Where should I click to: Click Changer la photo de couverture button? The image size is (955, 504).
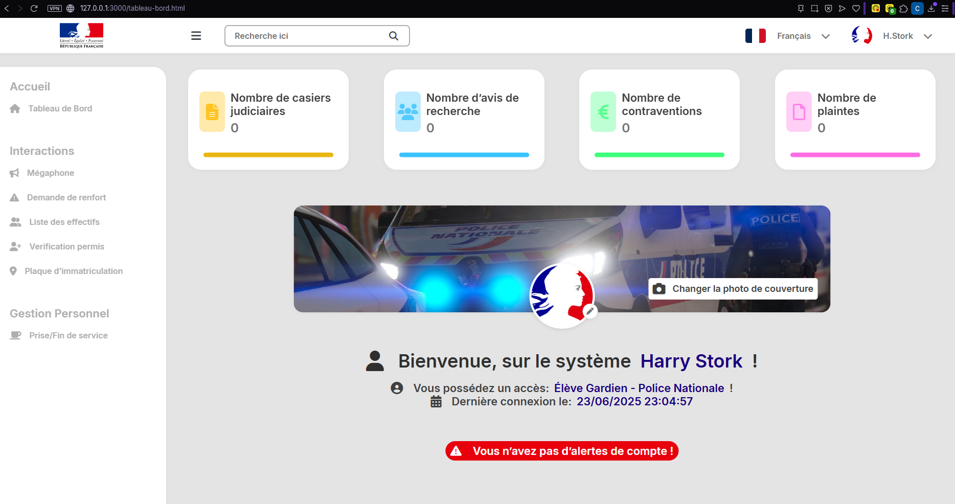pos(732,289)
